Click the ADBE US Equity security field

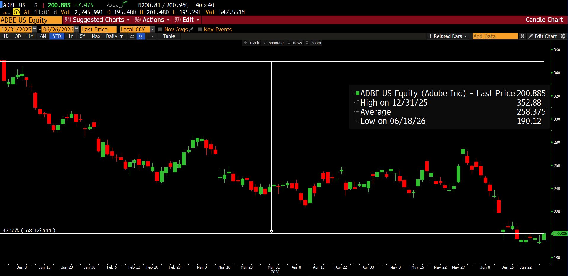tap(31, 20)
